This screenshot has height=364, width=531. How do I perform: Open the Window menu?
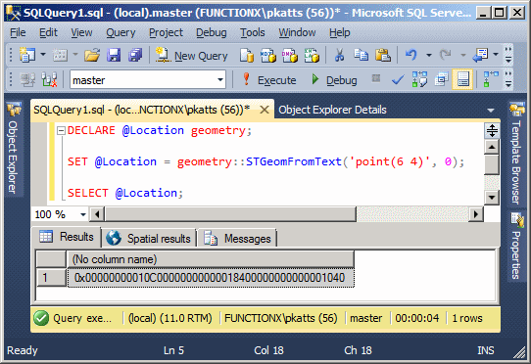coord(297,32)
